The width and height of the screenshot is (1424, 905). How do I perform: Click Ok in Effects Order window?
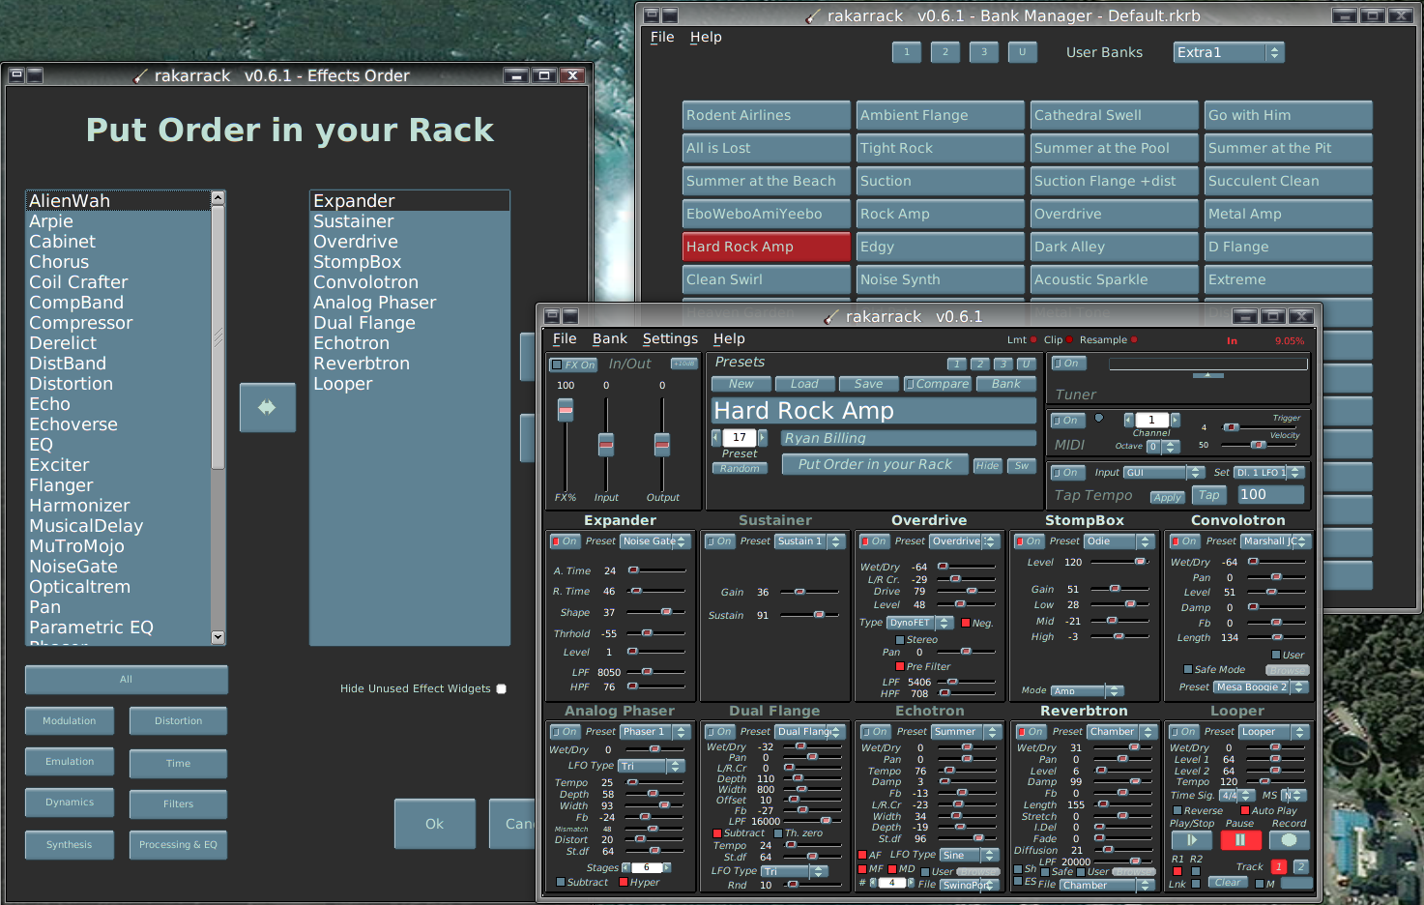434,824
